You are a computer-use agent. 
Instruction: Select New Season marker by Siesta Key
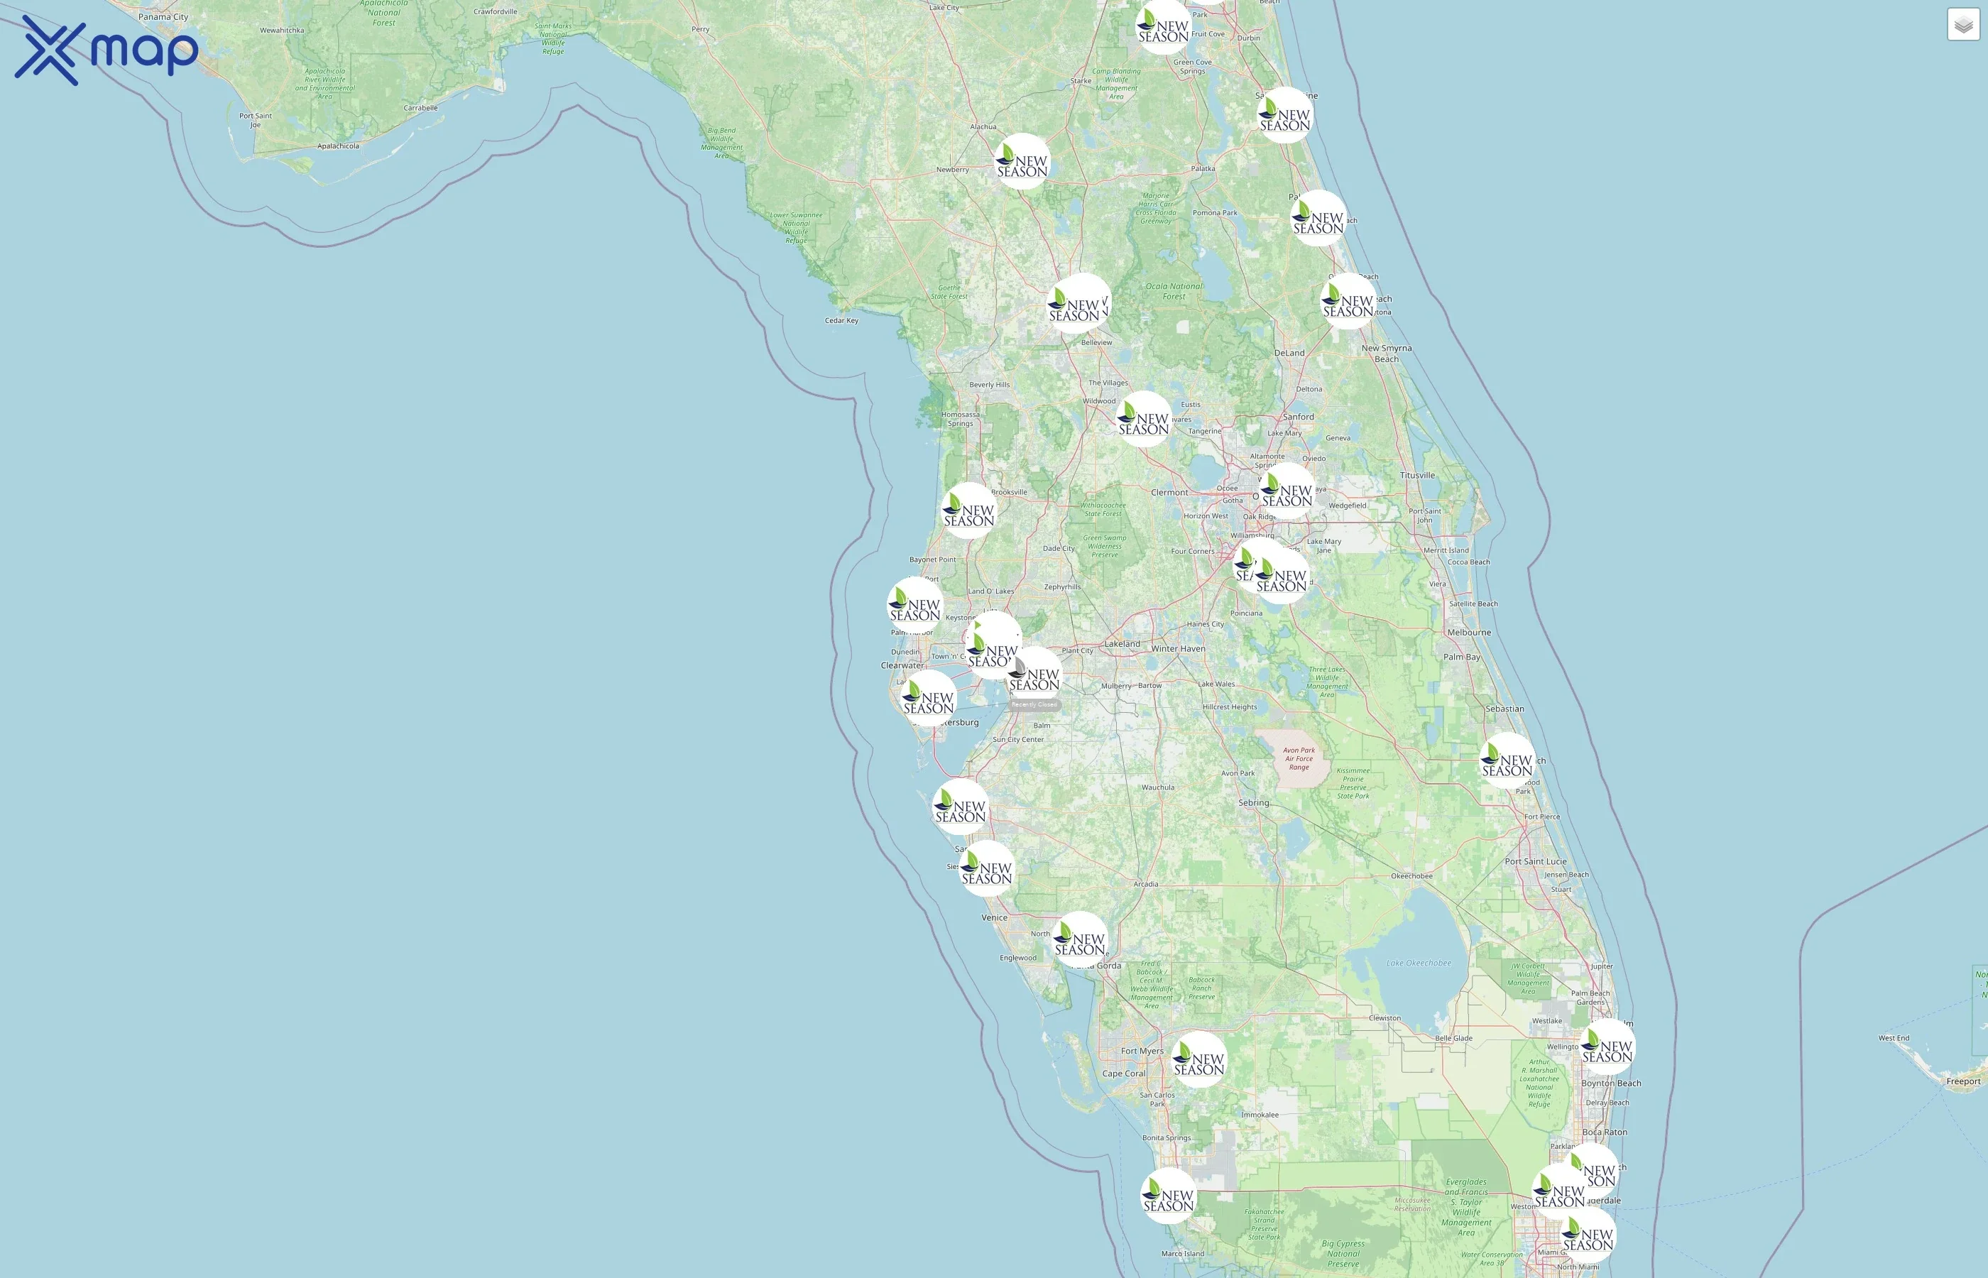coord(986,869)
